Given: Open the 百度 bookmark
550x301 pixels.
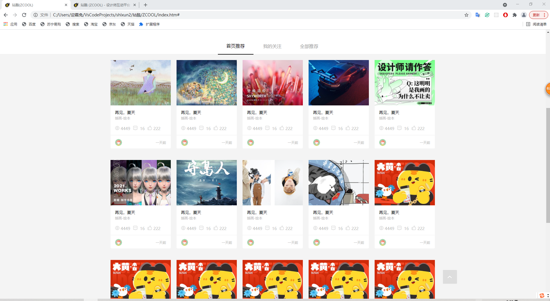Looking at the screenshot, I should click(x=29, y=24).
